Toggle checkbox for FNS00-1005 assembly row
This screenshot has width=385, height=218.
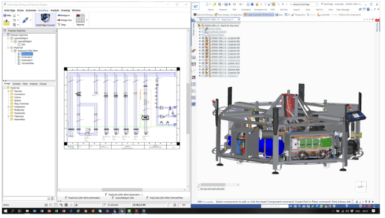(x=203, y=51)
